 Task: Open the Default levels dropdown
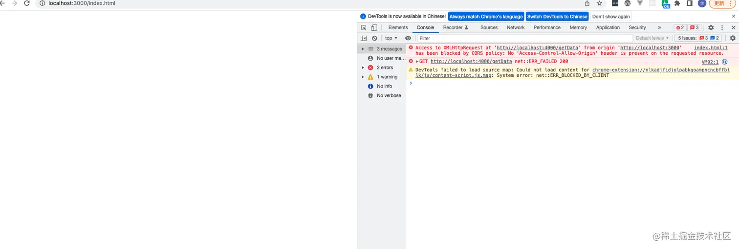coord(652,38)
